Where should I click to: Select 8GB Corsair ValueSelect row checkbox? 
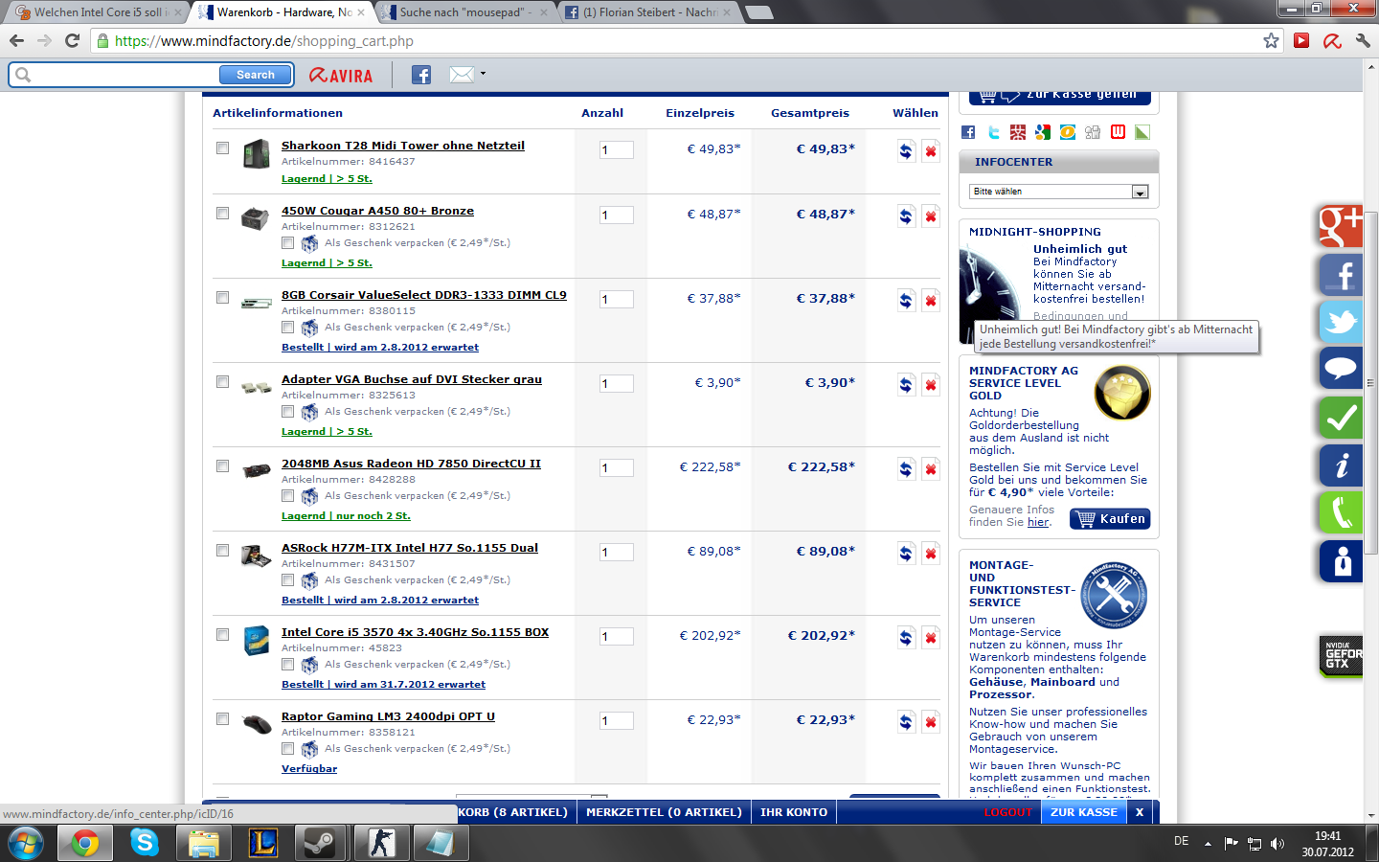222,298
